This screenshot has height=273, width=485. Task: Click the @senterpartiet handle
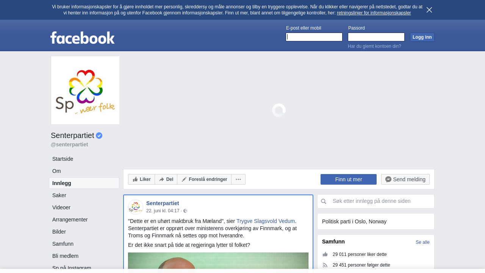coord(69,144)
